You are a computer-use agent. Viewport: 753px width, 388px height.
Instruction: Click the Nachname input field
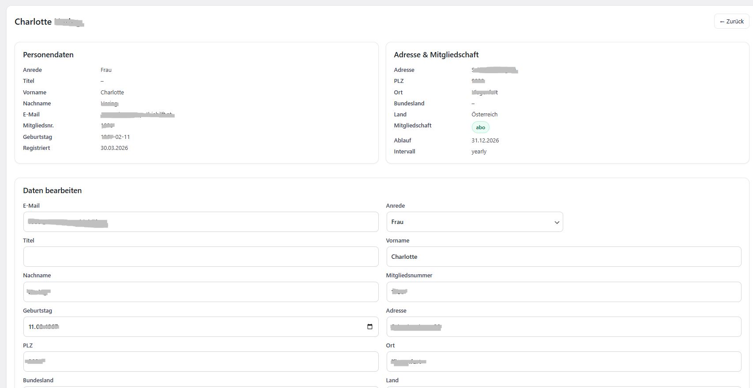200,292
